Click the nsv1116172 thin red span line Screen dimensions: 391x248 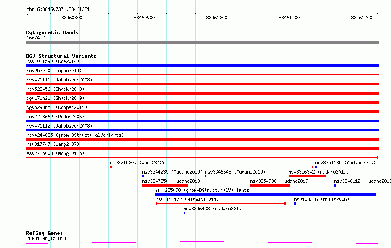221,204
